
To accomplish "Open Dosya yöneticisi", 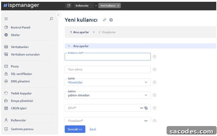I will click(x=22, y=101).
